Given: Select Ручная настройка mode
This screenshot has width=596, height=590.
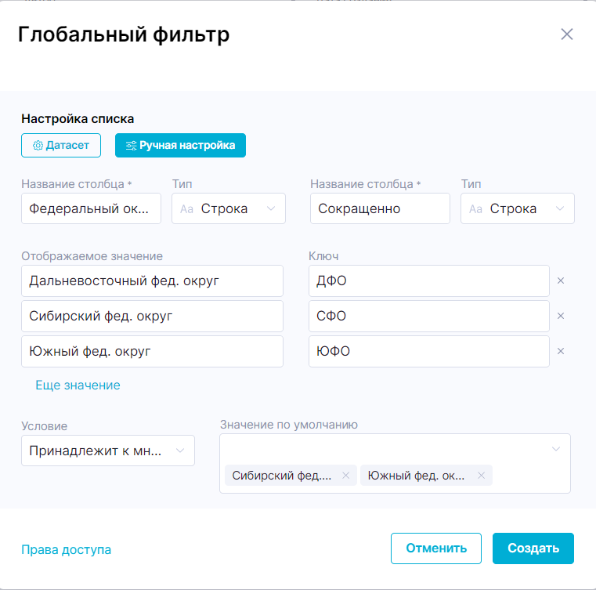Looking at the screenshot, I should (x=180, y=145).
